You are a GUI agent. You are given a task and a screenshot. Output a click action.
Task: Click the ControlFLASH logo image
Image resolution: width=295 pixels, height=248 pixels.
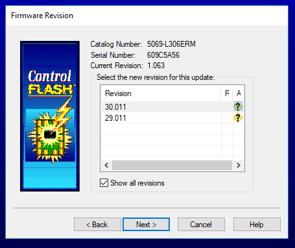point(50,116)
